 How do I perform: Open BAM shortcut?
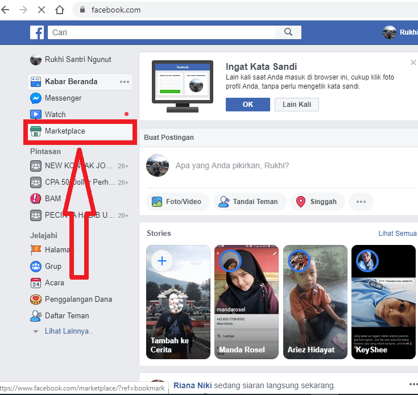click(53, 199)
